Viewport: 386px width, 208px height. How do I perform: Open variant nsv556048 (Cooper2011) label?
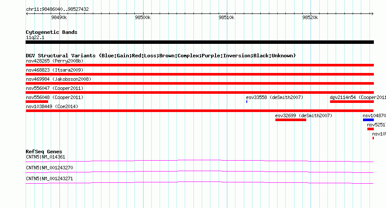click(55, 97)
